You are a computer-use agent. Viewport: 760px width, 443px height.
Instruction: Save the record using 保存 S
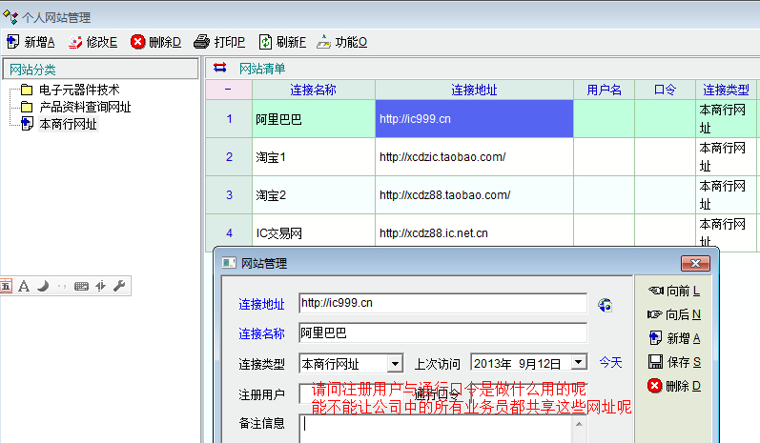pyautogui.click(x=673, y=362)
